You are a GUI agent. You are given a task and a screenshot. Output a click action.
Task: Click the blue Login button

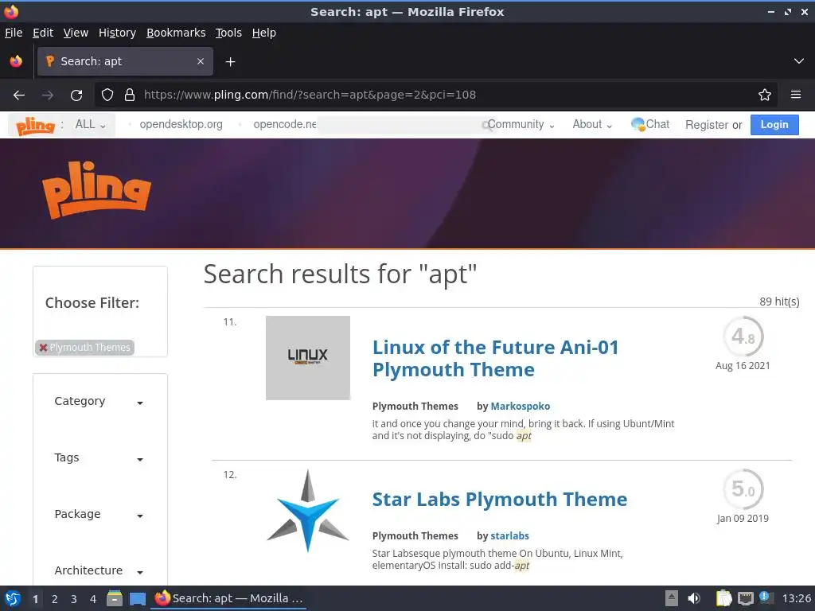774,125
